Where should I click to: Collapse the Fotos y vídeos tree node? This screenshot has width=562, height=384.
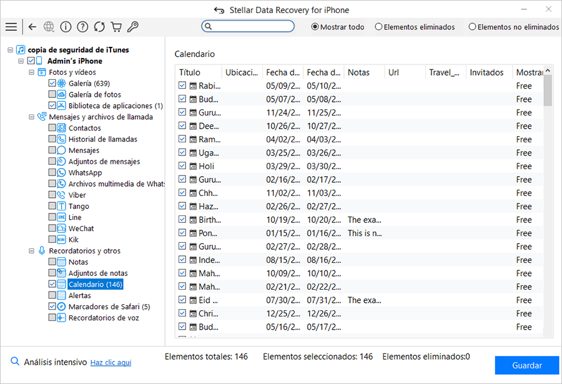click(32, 72)
